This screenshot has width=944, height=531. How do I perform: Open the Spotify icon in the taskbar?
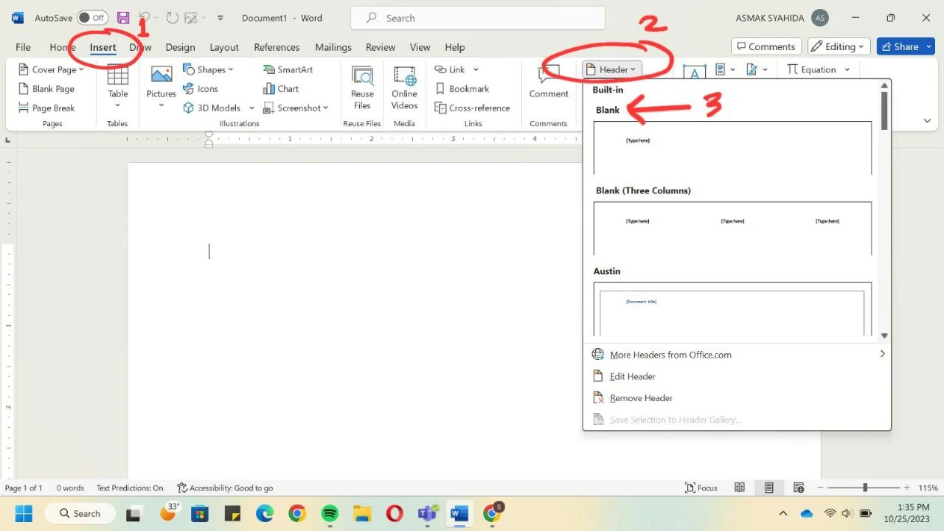(330, 513)
